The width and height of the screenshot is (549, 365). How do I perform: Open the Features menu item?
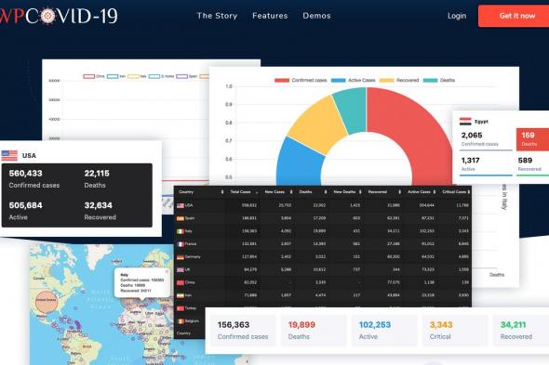[270, 16]
